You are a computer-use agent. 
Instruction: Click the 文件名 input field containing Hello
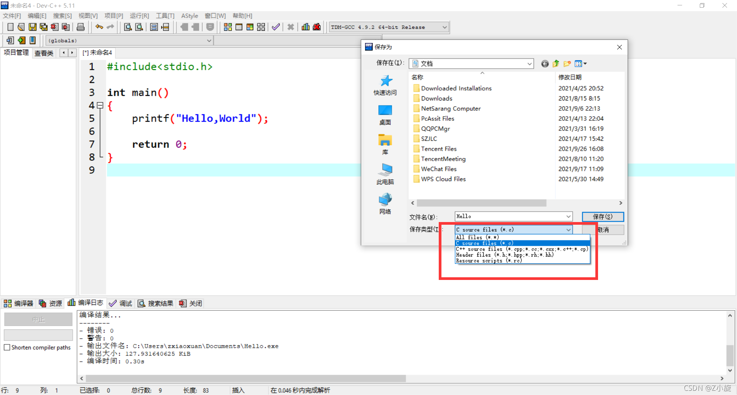tap(514, 217)
